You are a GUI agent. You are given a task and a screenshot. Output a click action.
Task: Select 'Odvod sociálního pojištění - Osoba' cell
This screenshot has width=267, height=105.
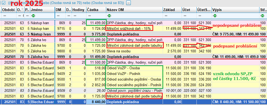pyautogui.click(x=134, y=79)
